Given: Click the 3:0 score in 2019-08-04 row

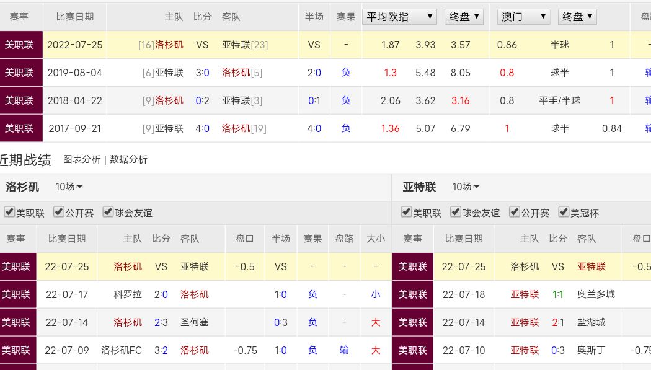Looking at the screenshot, I should point(202,73).
